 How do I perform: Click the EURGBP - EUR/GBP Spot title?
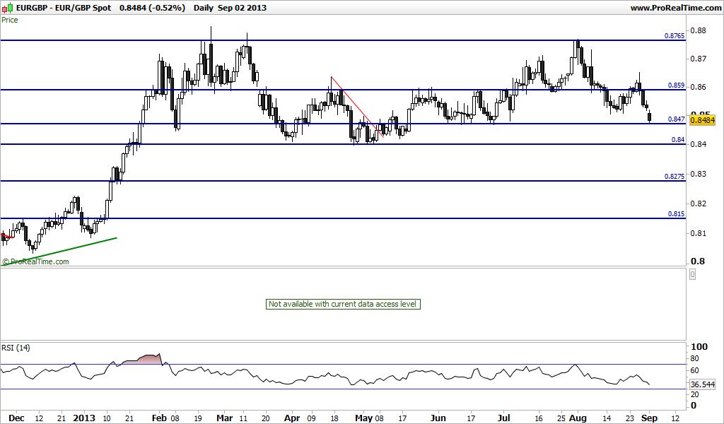pyautogui.click(x=63, y=8)
